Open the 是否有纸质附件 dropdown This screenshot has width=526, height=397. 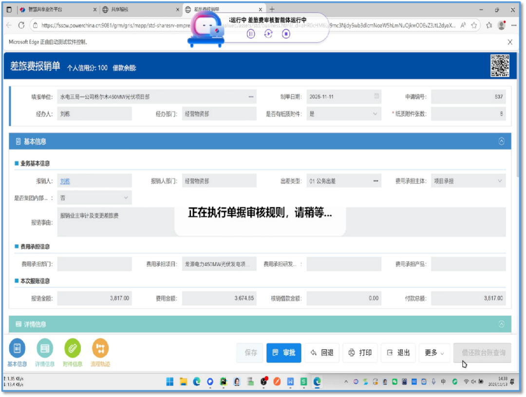(344, 114)
